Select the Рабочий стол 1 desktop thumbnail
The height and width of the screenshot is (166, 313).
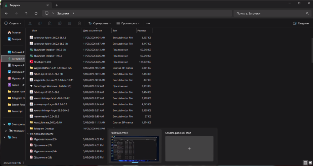135,149
